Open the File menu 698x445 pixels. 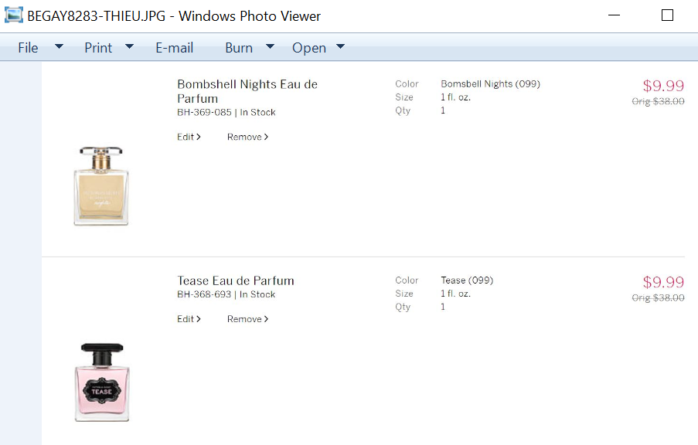(28, 48)
